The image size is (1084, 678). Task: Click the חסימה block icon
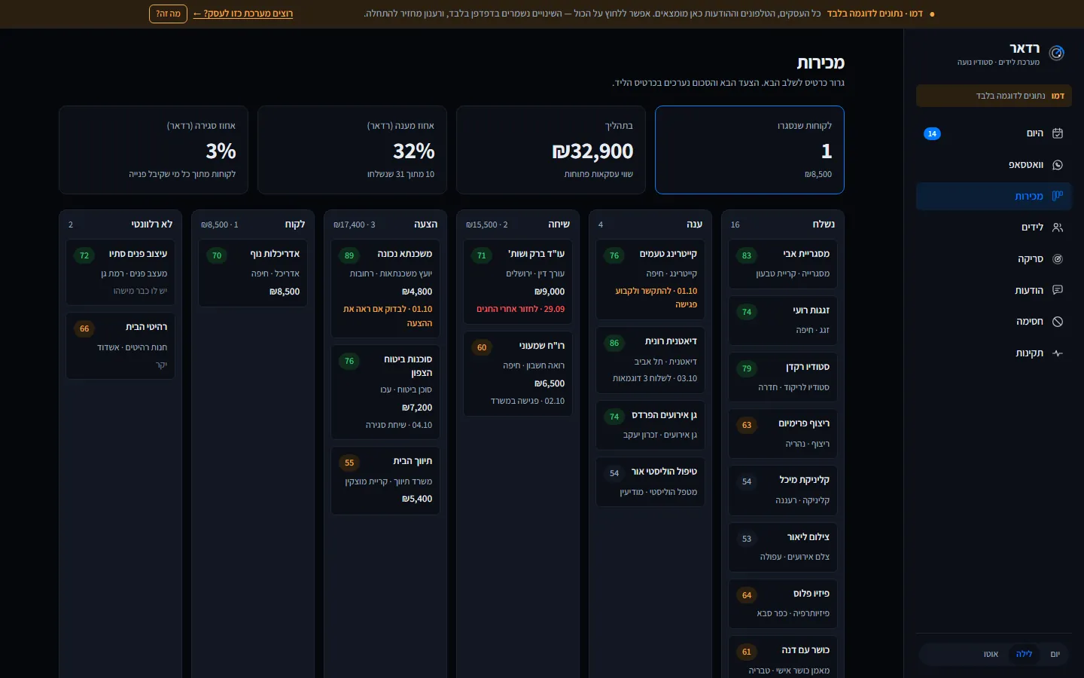point(1057,322)
